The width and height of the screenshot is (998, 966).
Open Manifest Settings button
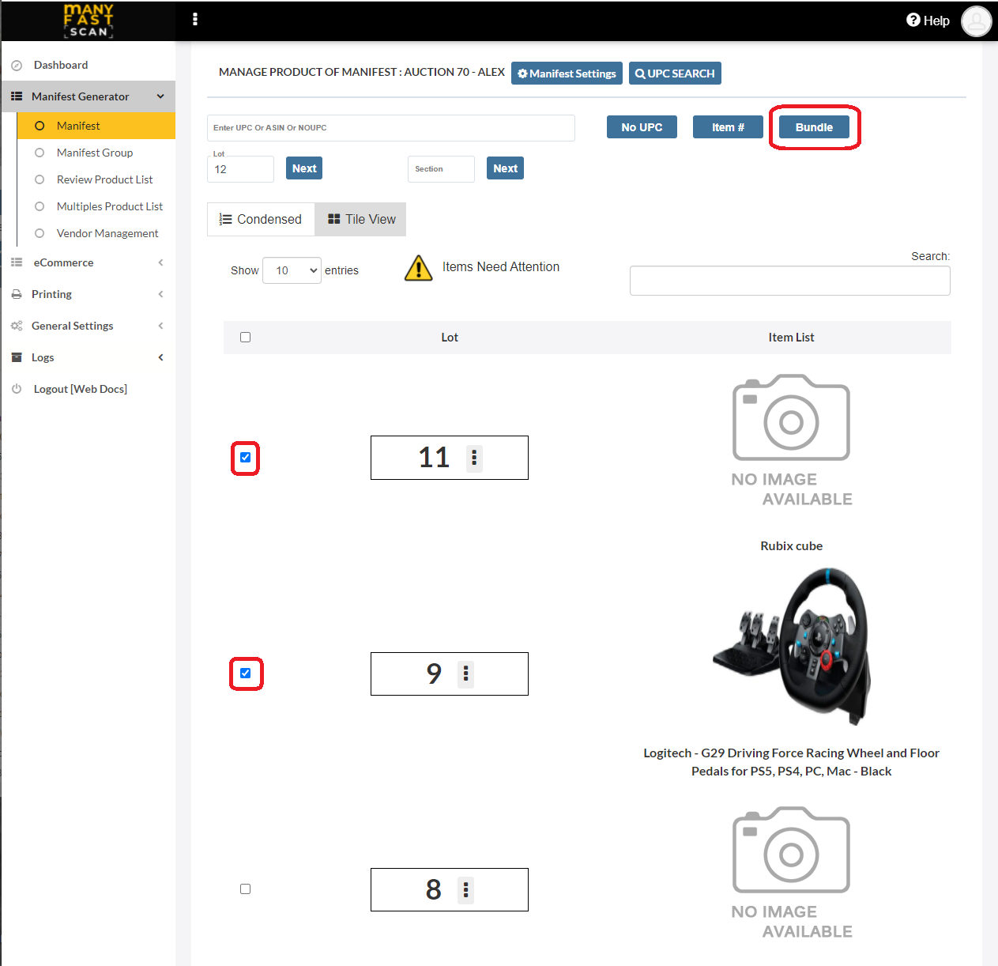(x=567, y=74)
